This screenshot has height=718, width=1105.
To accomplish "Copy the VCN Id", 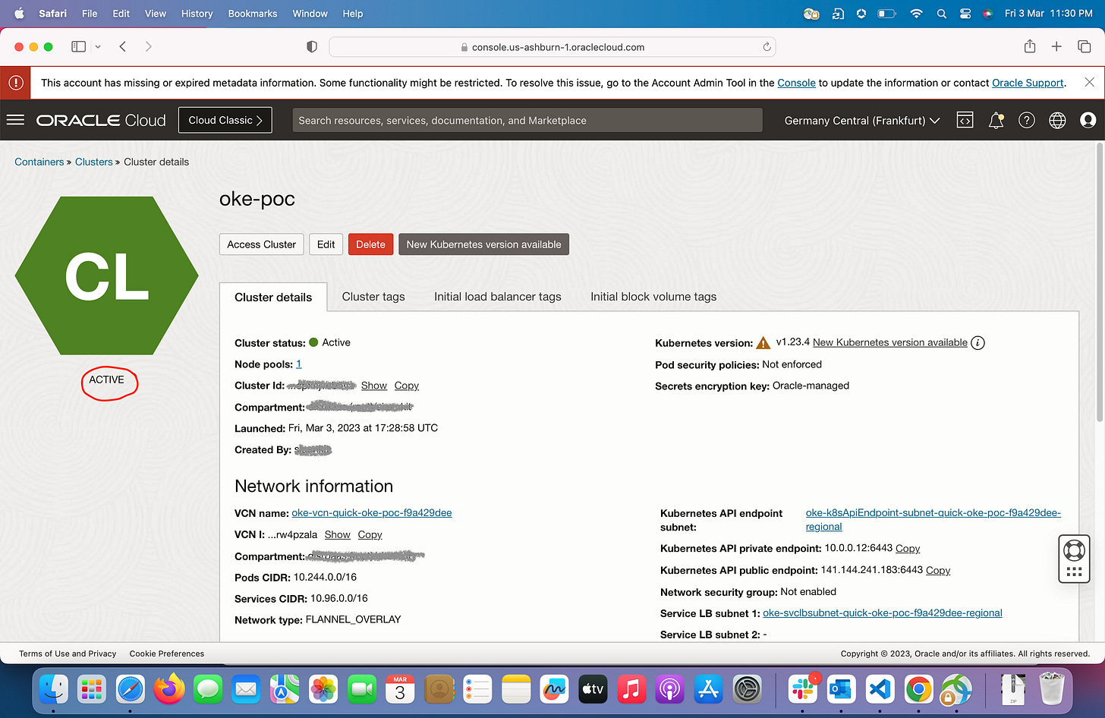I will [370, 535].
